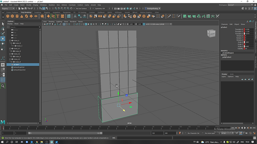This screenshot has height=144, width=257.
Task: Activate the Lasso Select tool
Action: click(x=3, y=29)
